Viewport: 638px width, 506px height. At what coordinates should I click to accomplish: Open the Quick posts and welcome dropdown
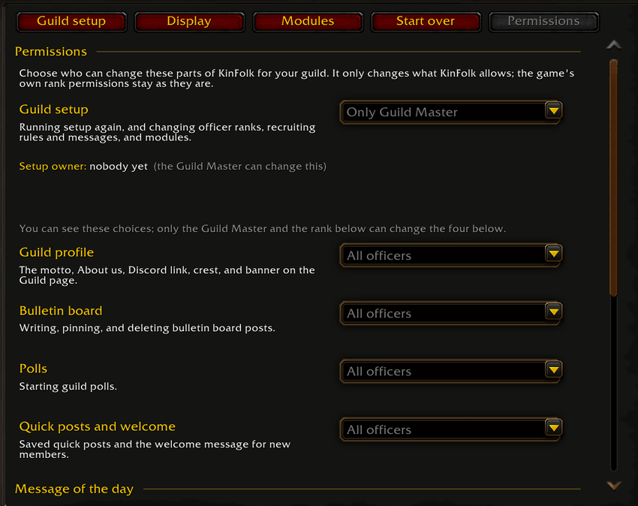tap(451, 429)
